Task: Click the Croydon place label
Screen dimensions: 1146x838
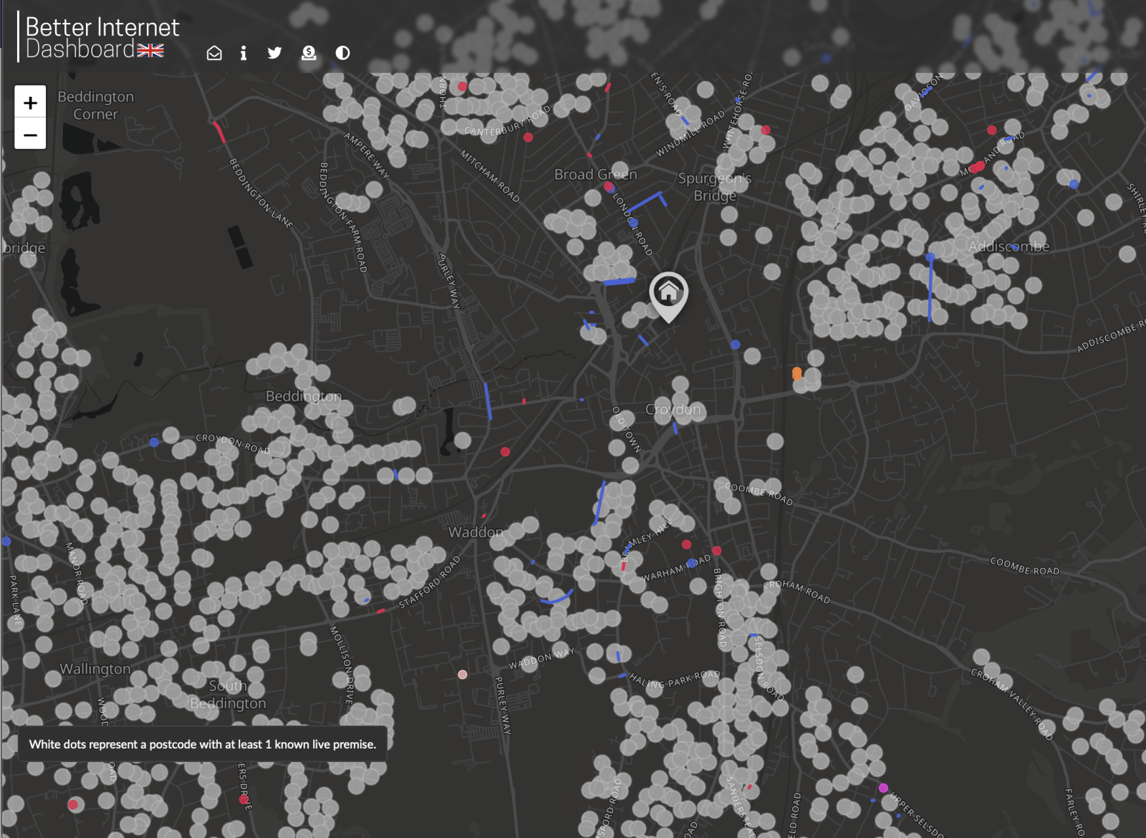Action: click(x=673, y=409)
